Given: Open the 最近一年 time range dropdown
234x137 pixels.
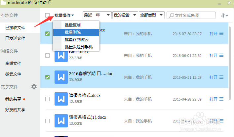Looking at the screenshot, I should [97, 15].
